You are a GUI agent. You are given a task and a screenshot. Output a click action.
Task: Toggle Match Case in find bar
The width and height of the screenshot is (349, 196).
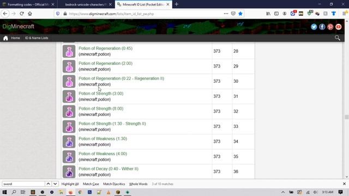[91, 184]
